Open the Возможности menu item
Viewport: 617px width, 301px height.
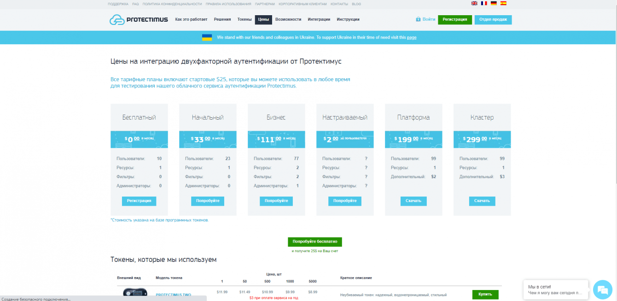(x=288, y=19)
